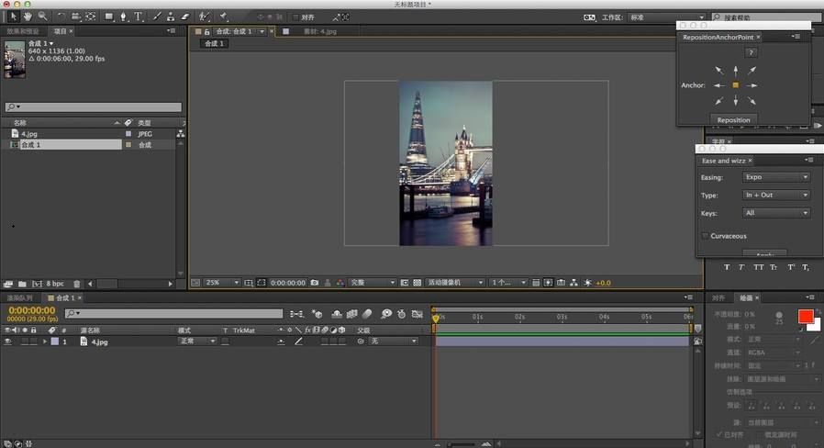This screenshot has width=824, height=448.
Task: Select the Zoom magnifier tool
Action: coord(42,17)
